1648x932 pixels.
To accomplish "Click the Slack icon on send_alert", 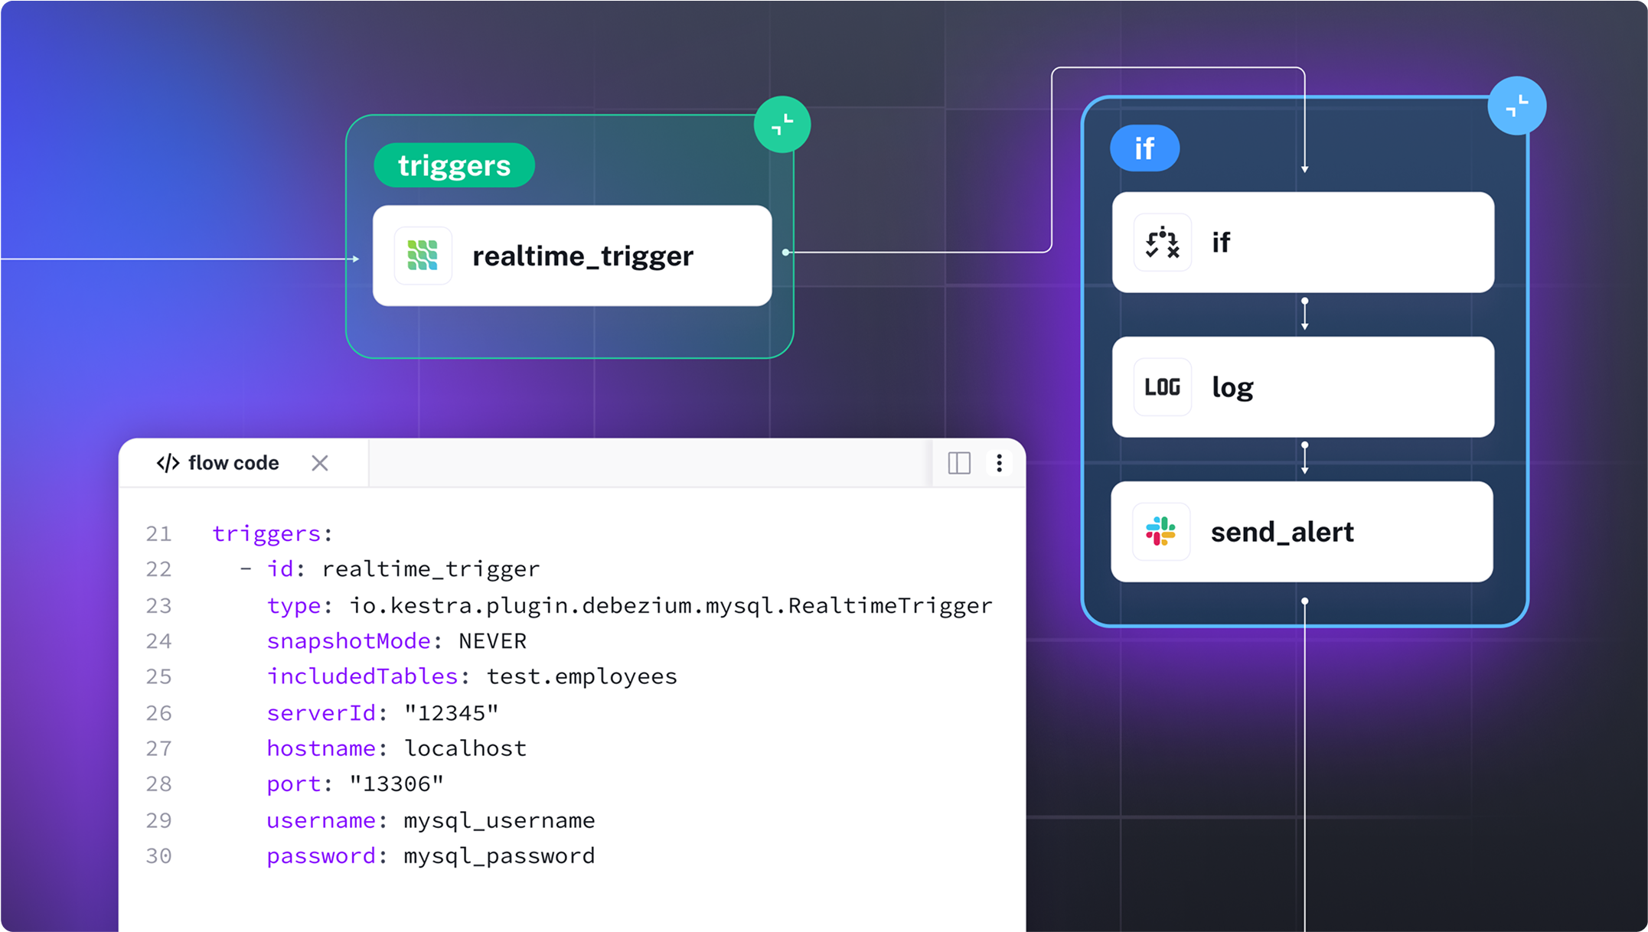I will coord(1160,532).
